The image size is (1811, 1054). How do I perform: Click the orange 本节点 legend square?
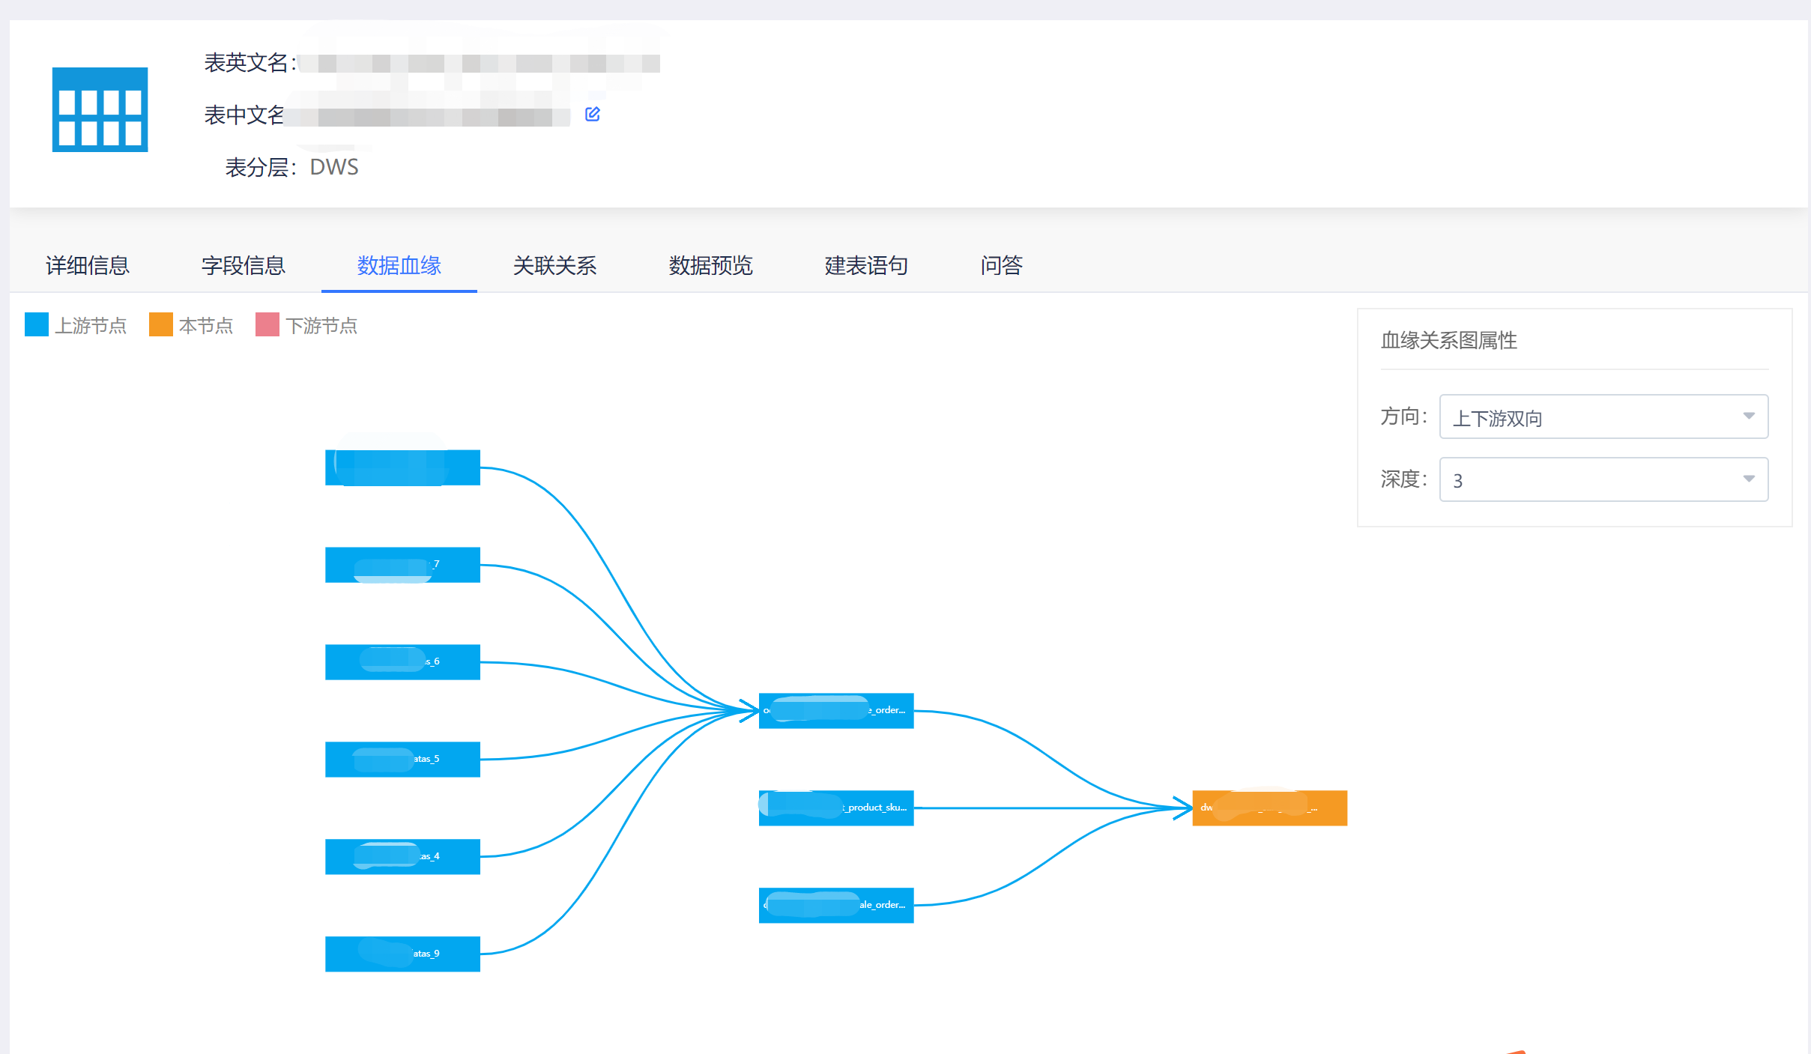(x=160, y=324)
